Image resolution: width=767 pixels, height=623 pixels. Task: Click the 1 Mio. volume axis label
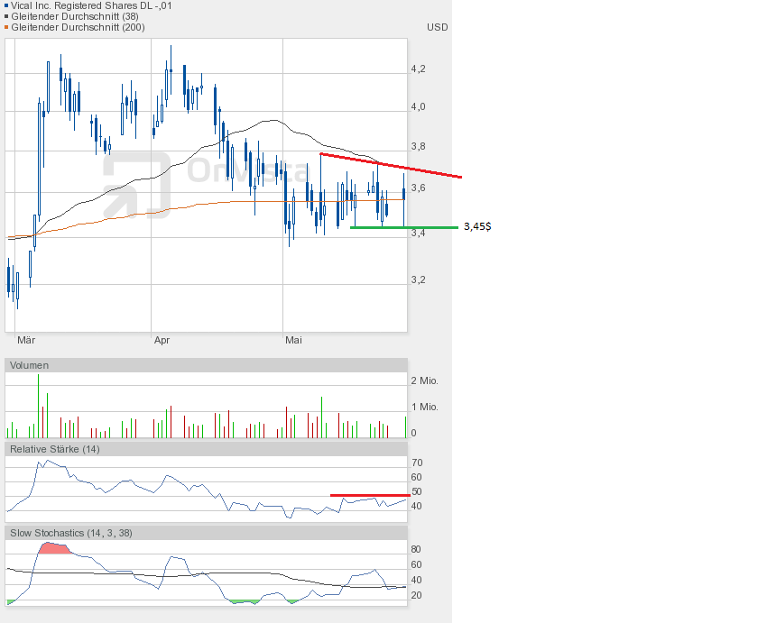click(x=425, y=407)
